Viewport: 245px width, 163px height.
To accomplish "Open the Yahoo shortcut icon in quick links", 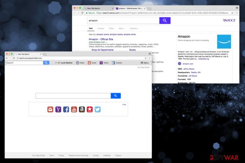I will tap(58, 109).
